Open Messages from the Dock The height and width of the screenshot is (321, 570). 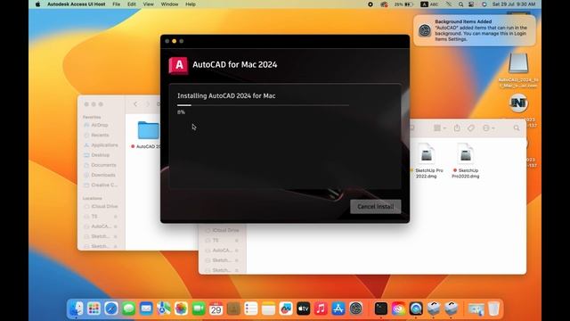click(128, 309)
